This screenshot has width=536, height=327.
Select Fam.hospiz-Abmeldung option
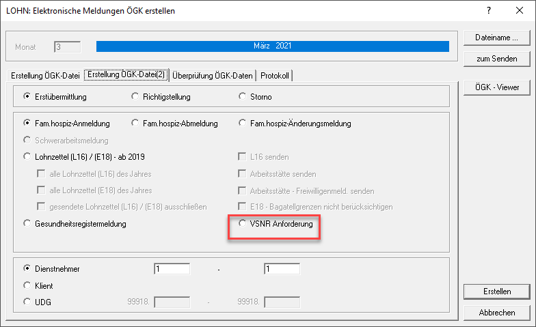(135, 124)
